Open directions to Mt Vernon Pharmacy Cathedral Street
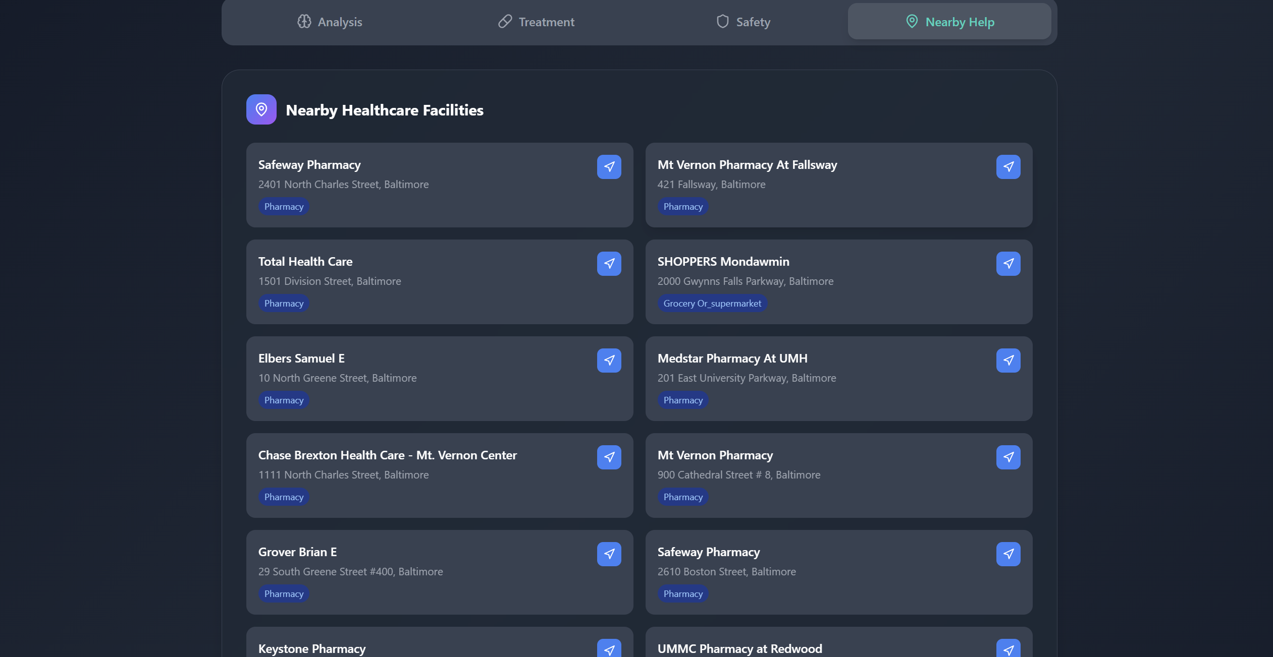 click(1008, 457)
